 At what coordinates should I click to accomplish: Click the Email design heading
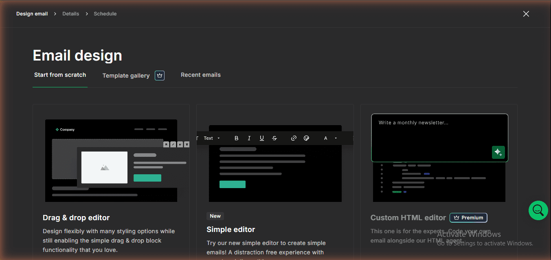point(77,55)
